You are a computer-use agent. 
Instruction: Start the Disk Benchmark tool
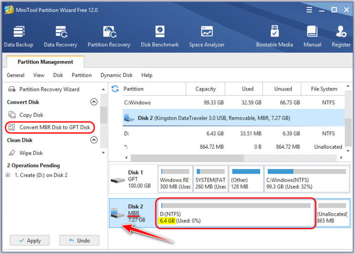tap(159, 36)
